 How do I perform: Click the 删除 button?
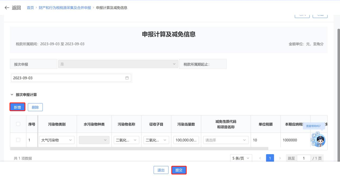click(35, 107)
